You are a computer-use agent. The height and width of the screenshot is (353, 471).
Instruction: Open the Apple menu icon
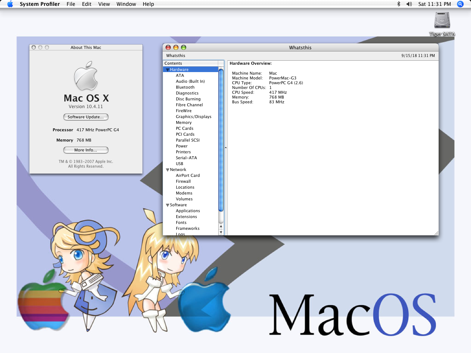tap(10, 4)
